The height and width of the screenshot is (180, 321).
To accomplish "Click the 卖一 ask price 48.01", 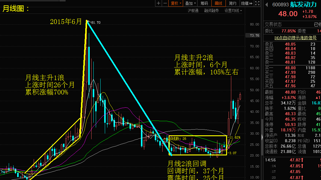I will (290, 62).
